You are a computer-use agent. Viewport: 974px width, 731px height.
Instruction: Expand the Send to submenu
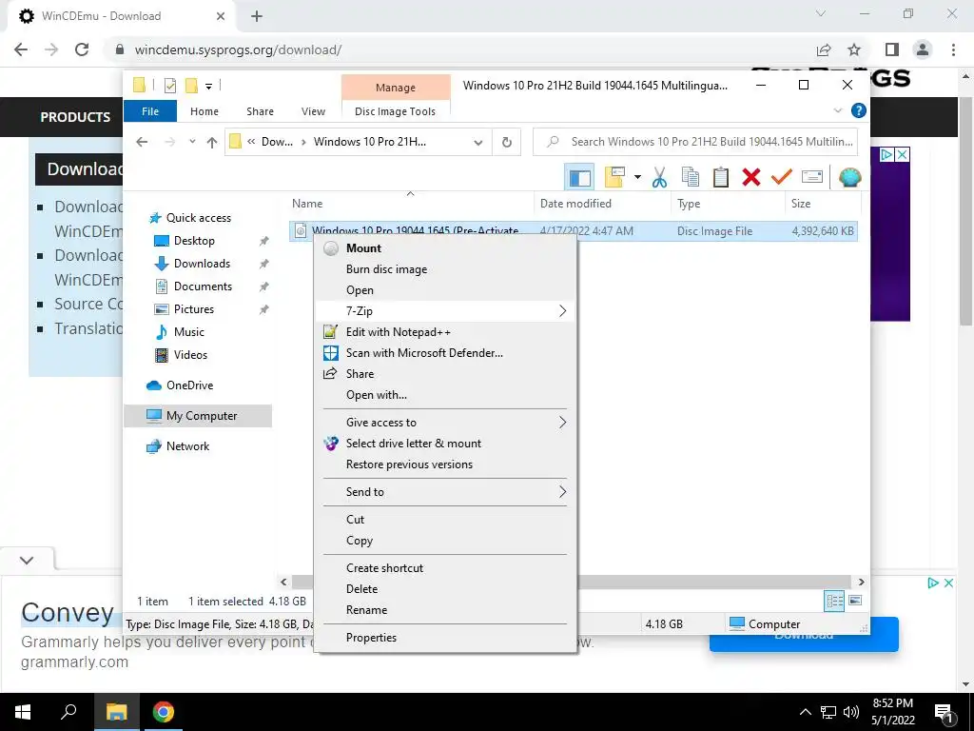tap(446, 492)
